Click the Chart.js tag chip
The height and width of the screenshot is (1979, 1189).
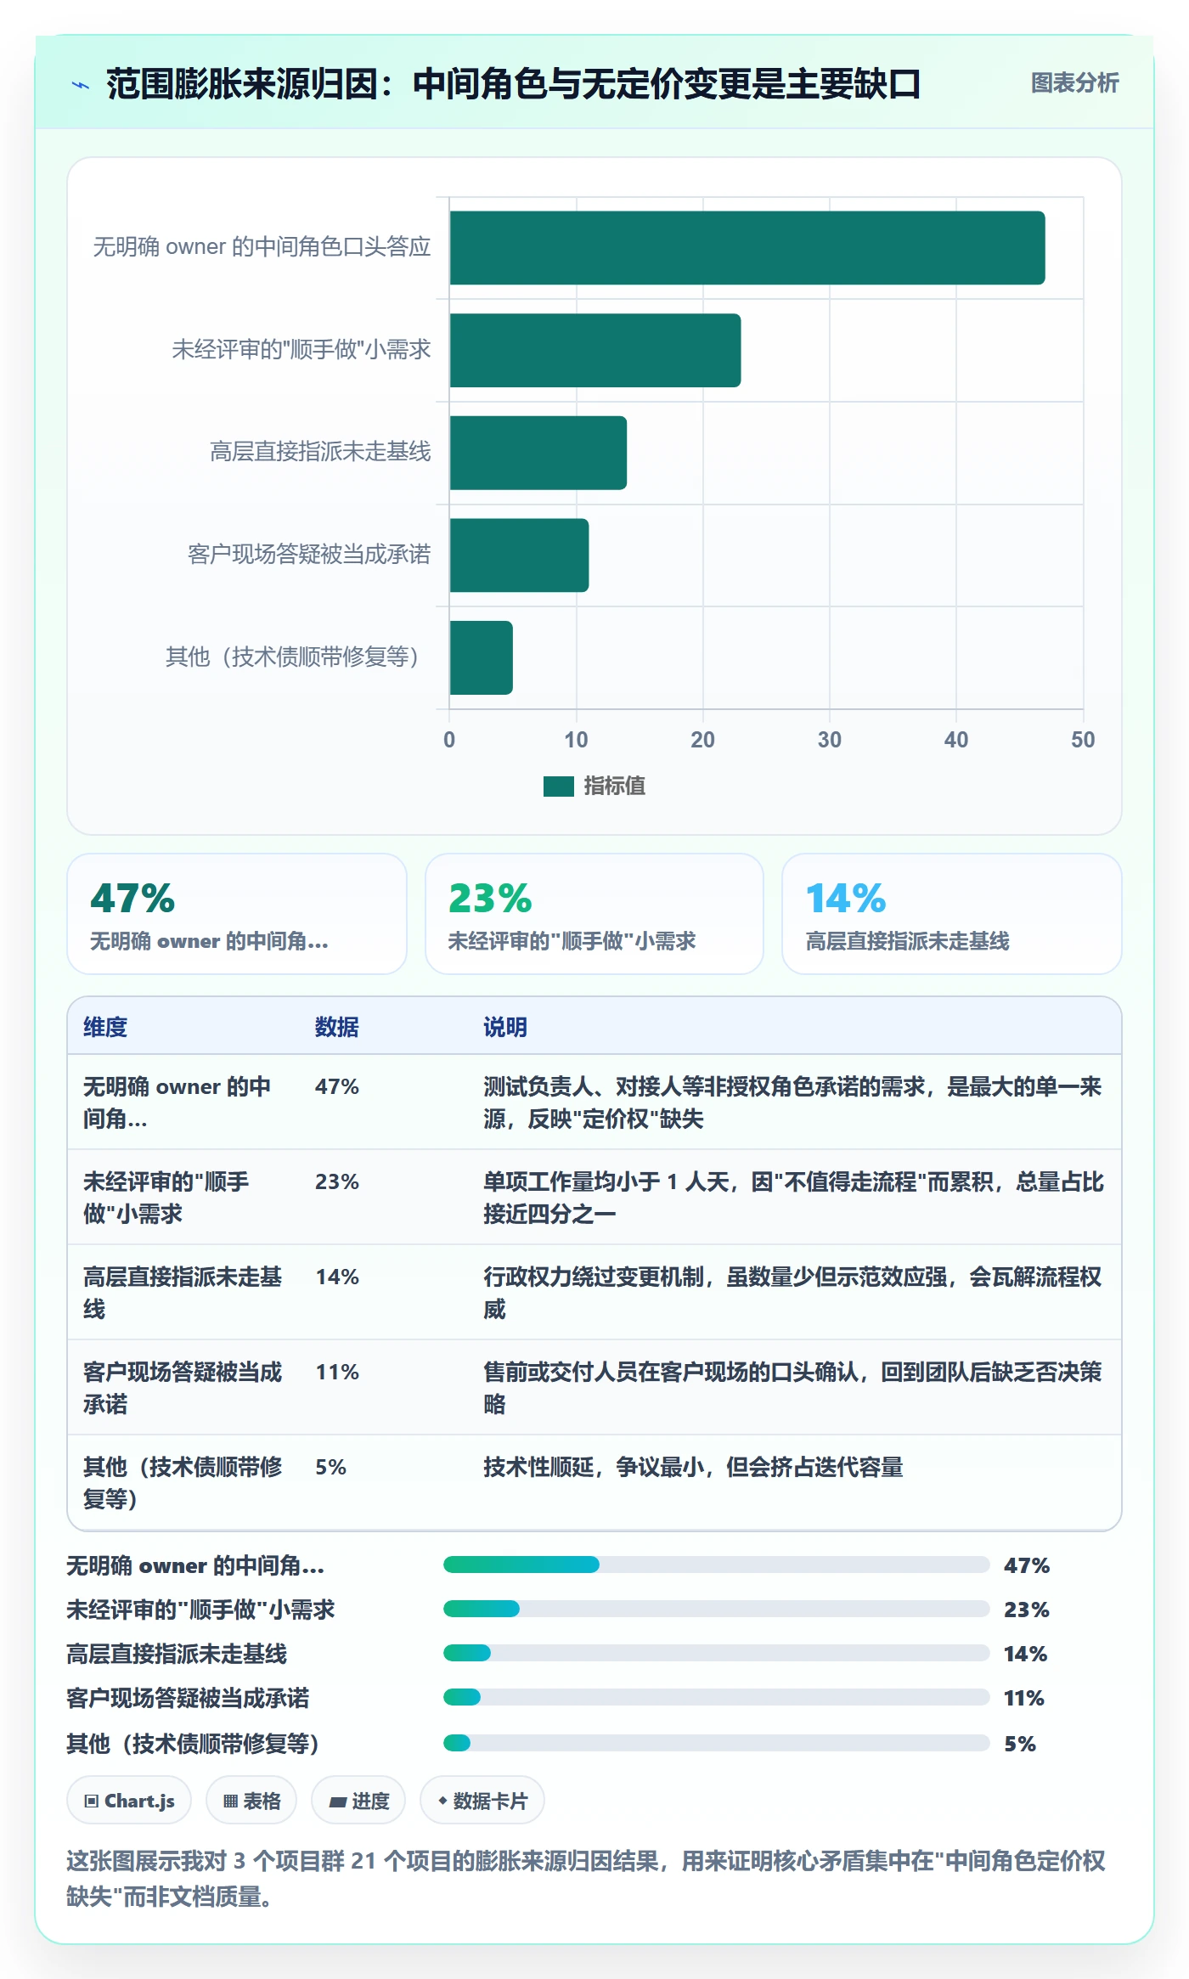129,1800
